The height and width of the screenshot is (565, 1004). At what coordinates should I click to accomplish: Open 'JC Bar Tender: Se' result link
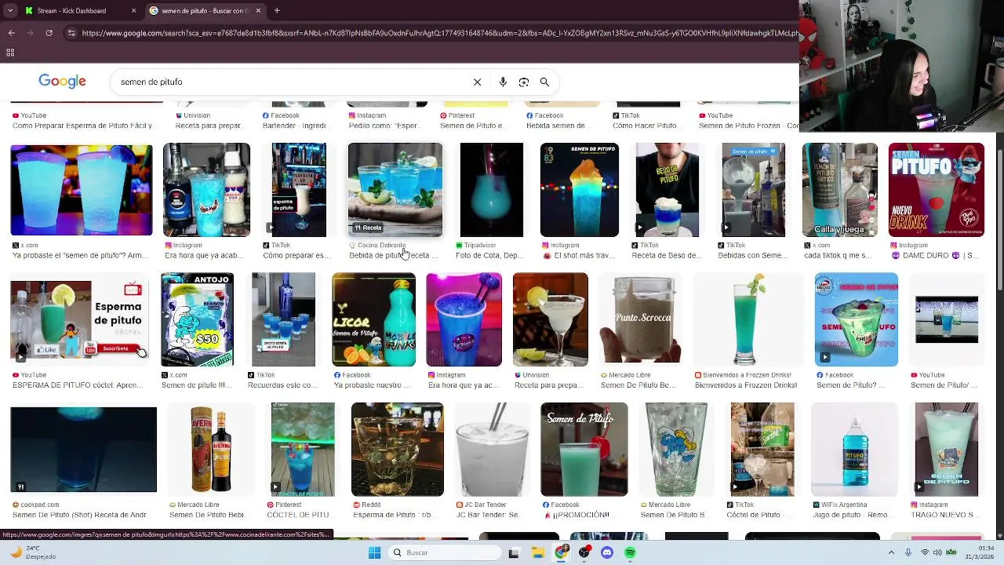tap(491, 516)
